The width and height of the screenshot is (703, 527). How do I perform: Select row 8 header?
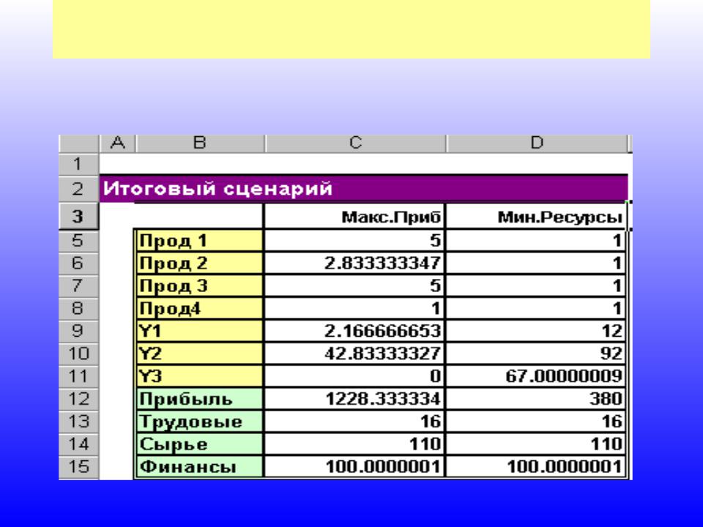(78, 308)
